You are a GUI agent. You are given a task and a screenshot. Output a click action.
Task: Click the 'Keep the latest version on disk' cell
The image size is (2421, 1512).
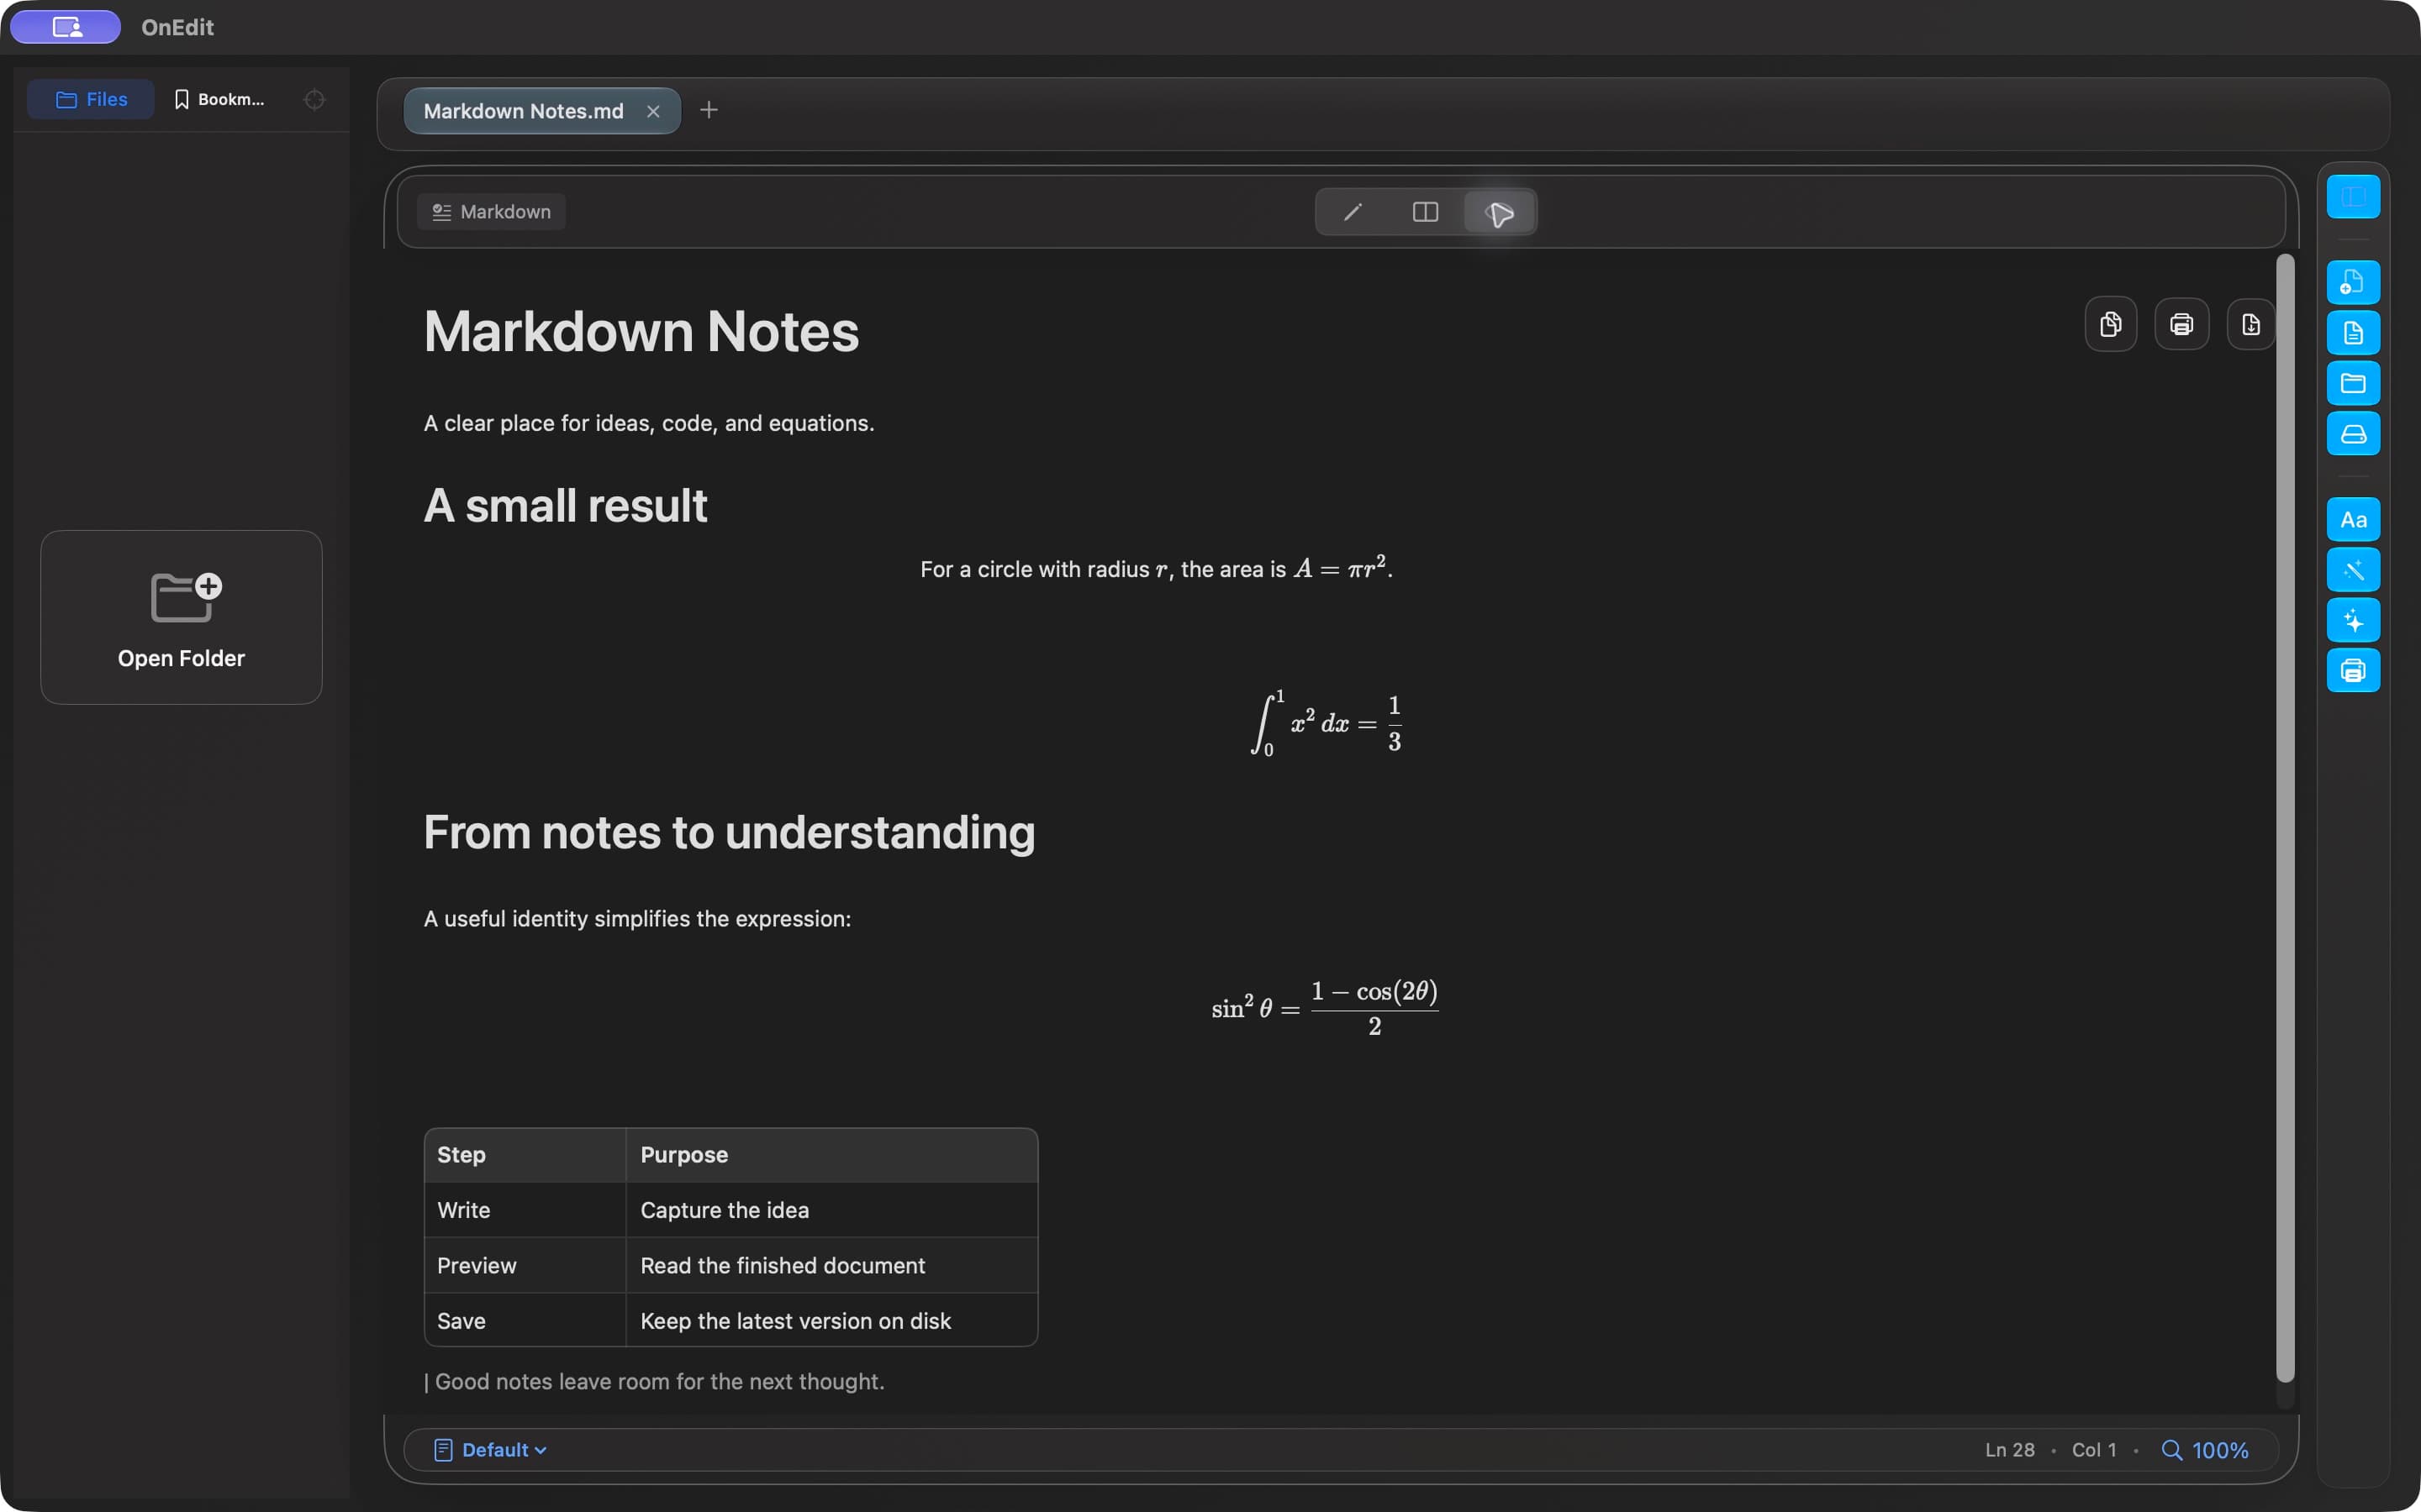point(831,1321)
